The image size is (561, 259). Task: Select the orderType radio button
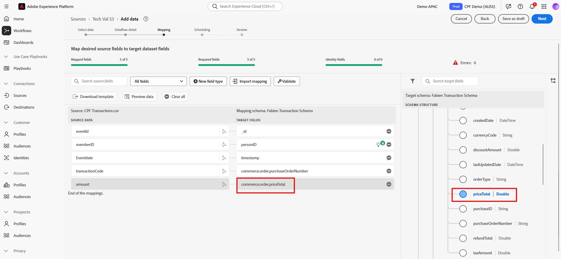click(x=463, y=179)
